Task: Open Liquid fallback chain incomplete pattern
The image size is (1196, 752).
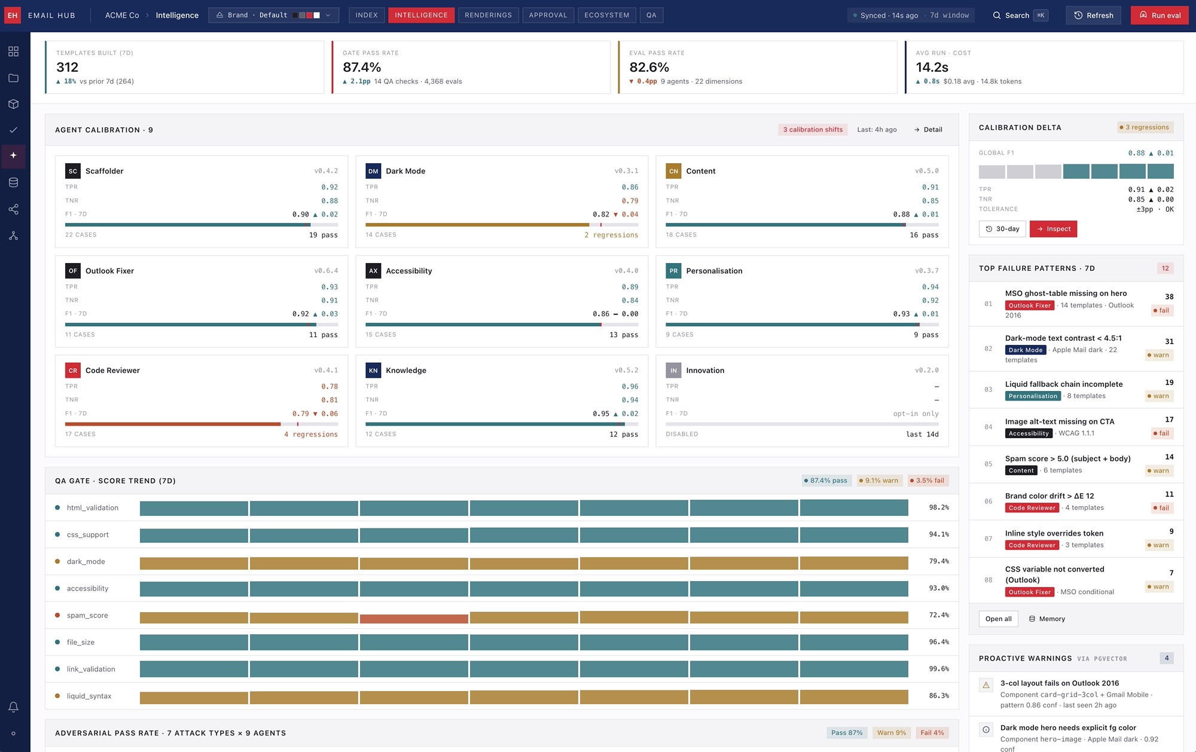Action: [x=1076, y=390]
